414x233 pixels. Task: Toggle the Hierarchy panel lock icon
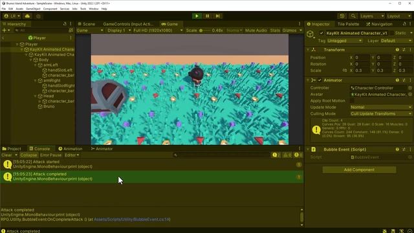(x=65, y=24)
